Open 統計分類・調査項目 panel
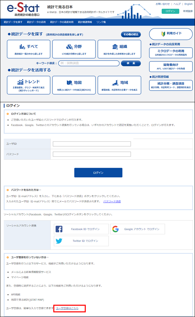Image resolution: width=195 pixels, height=317 pixels. 171,85
